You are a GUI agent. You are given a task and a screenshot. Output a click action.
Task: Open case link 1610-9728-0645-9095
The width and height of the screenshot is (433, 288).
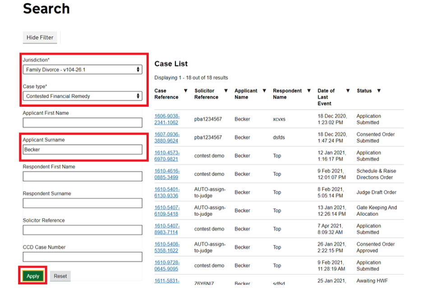click(x=166, y=265)
